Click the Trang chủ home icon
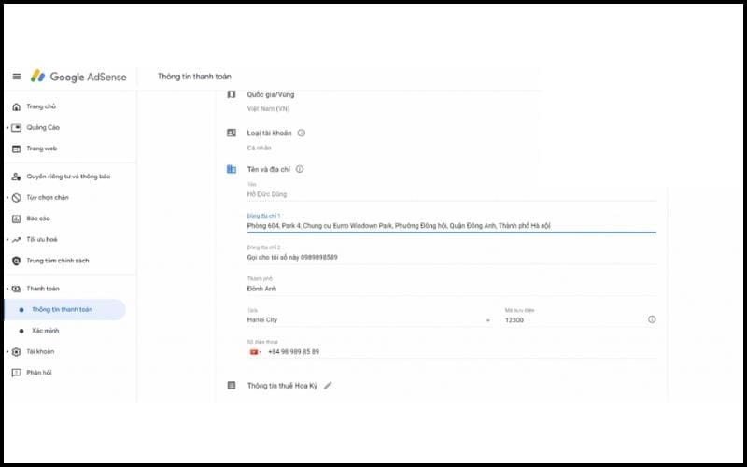Image resolution: width=747 pixels, height=467 pixels. coord(16,106)
